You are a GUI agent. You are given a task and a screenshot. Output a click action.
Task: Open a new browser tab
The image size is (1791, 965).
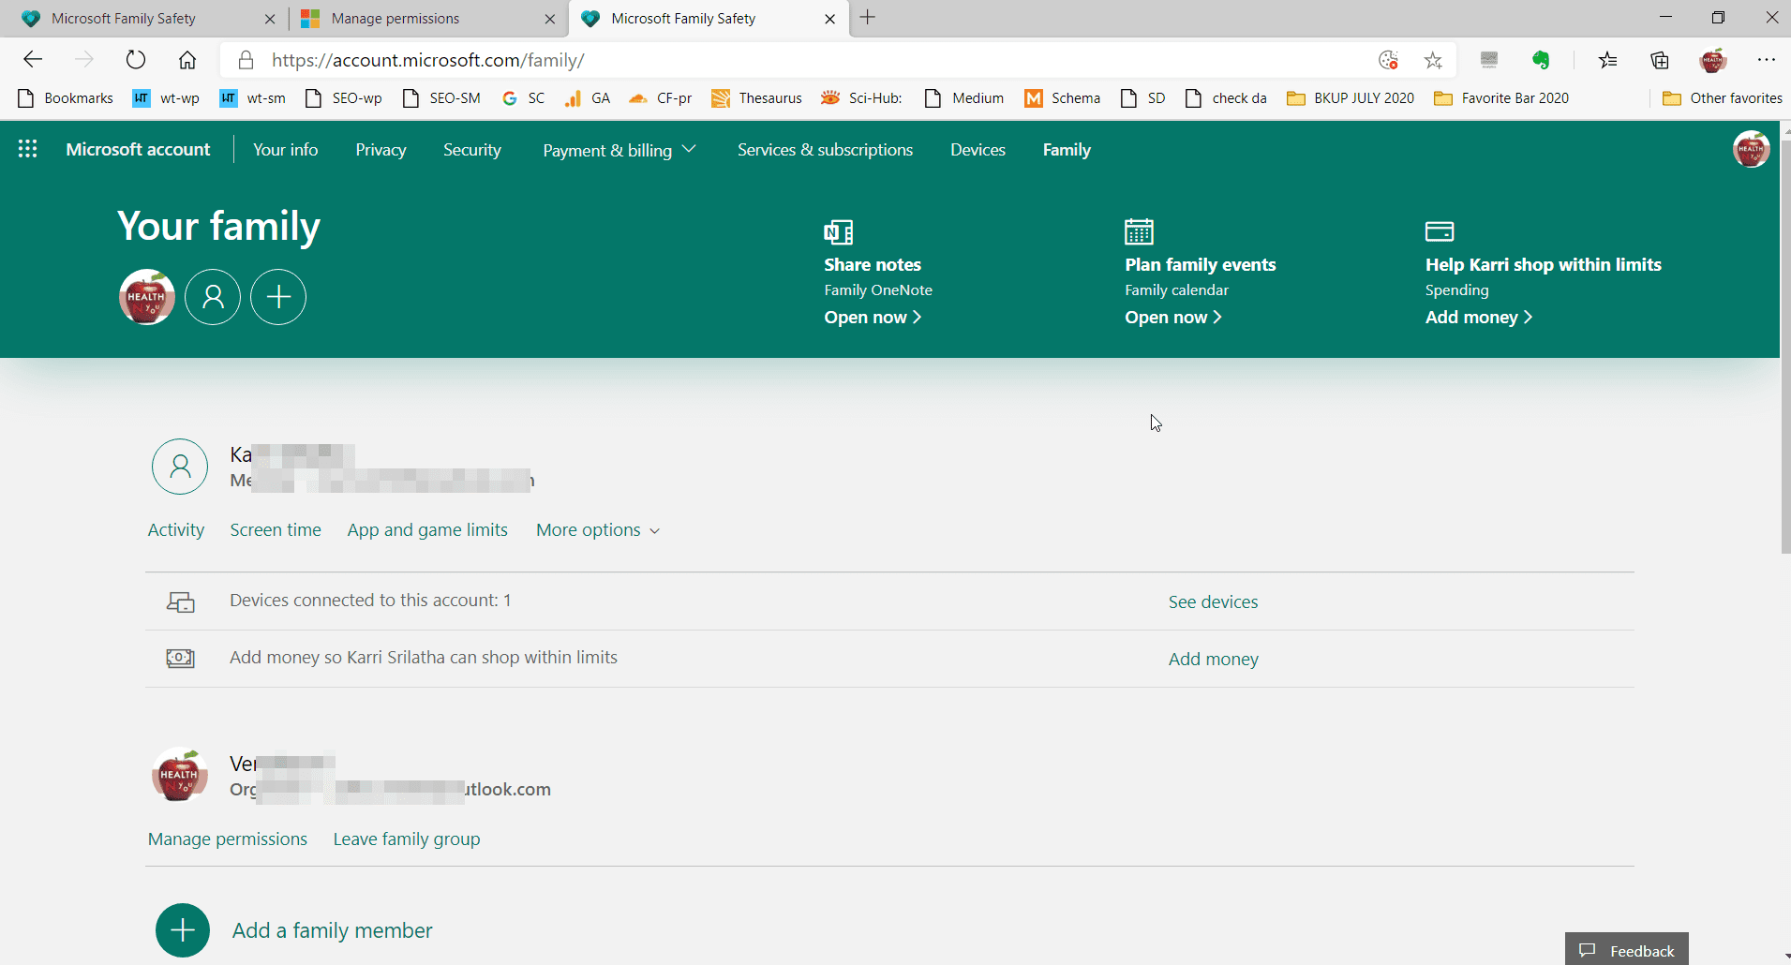click(868, 18)
